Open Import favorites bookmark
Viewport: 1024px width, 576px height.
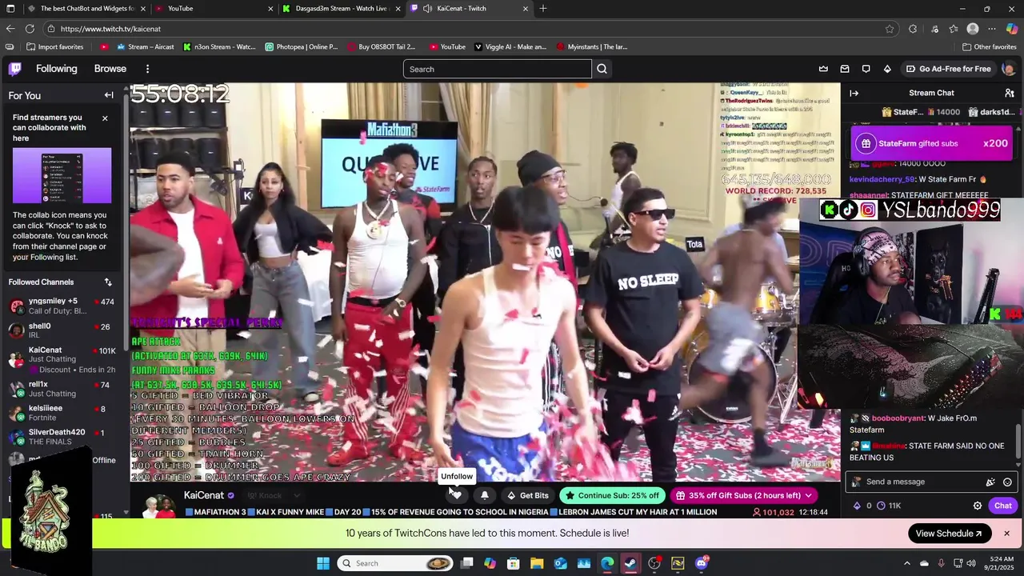pyautogui.click(x=55, y=46)
